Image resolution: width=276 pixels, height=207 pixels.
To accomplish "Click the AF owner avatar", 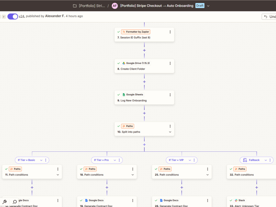I will tap(115, 6).
